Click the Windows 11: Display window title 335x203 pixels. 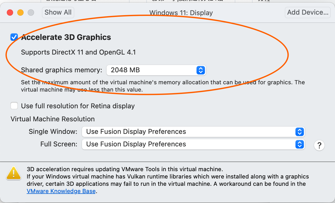181,13
